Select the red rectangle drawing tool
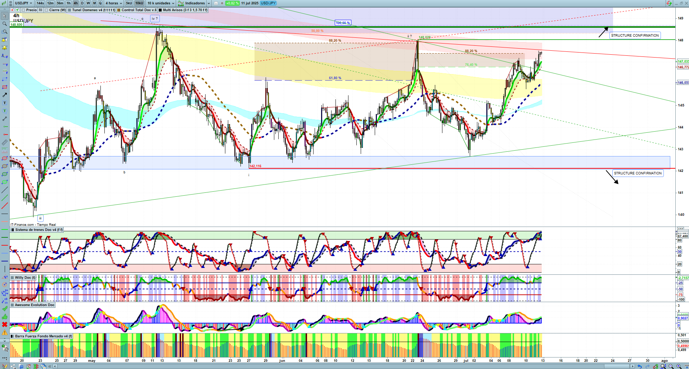 (x=5, y=87)
